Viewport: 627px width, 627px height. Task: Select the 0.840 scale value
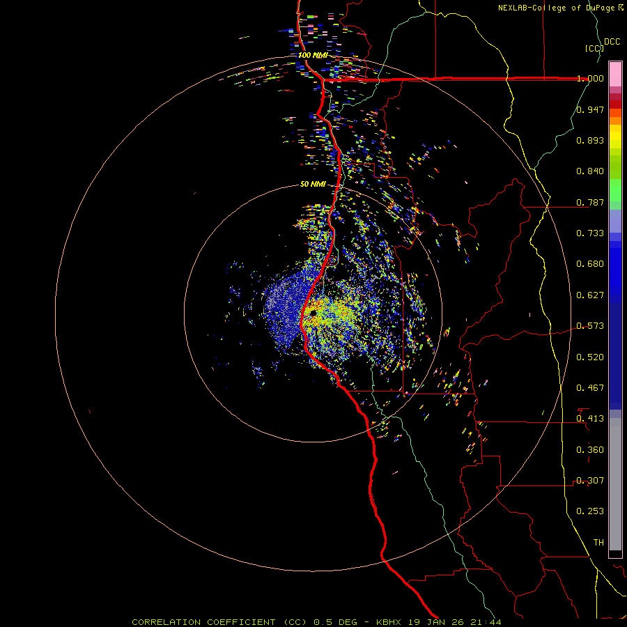(x=590, y=171)
